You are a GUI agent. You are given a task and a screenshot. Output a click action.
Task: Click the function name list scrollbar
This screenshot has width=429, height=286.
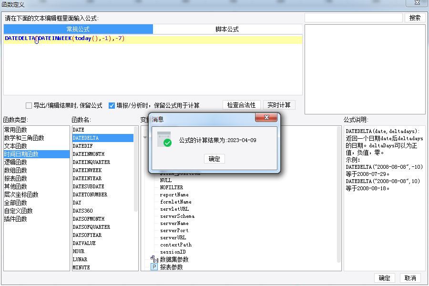tap(136, 169)
